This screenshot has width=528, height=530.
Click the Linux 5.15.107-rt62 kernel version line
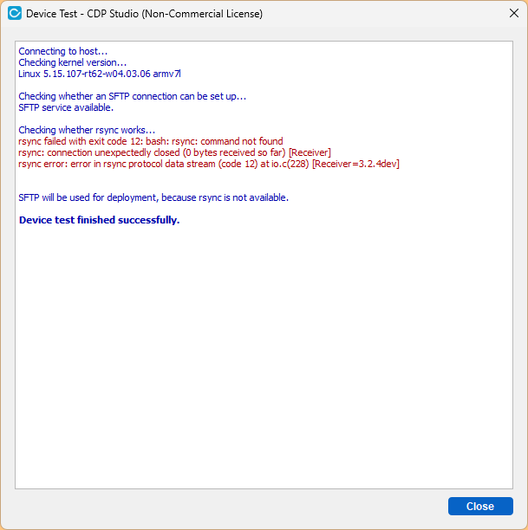coord(100,74)
